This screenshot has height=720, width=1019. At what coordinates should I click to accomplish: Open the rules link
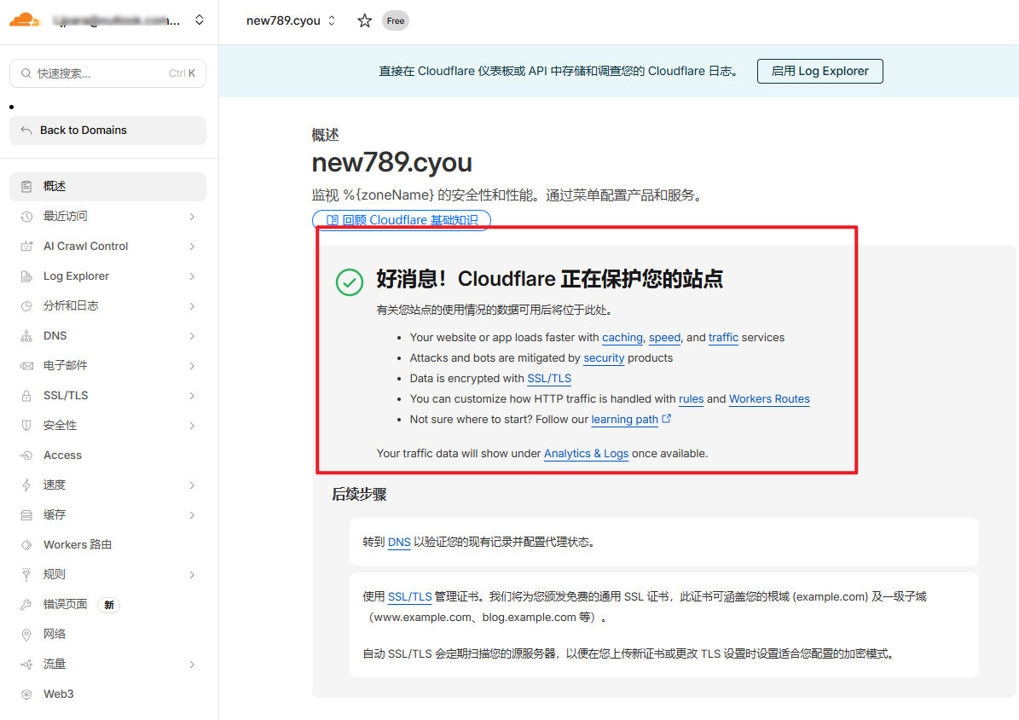[x=691, y=399]
